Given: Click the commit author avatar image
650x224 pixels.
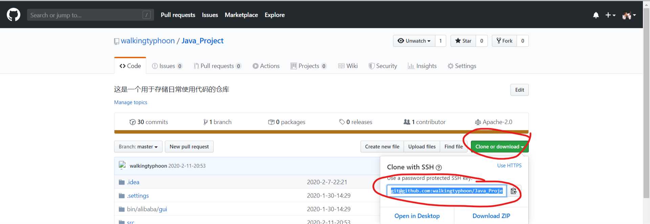Looking at the screenshot, I should (x=122, y=165).
